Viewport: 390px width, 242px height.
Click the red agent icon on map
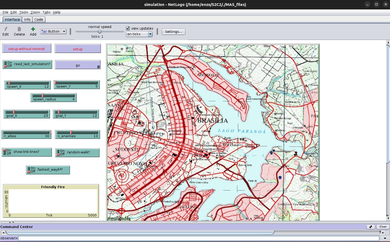point(296,153)
